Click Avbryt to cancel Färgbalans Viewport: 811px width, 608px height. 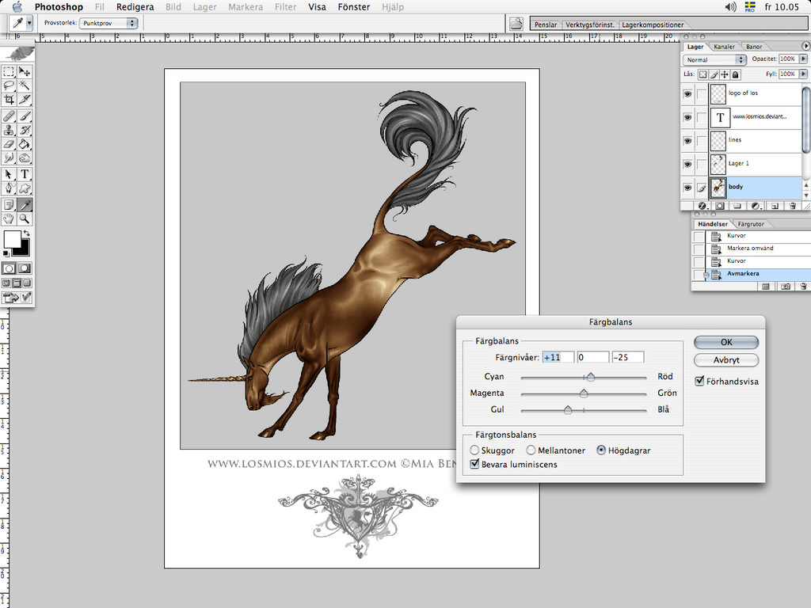point(726,360)
